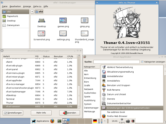Sort tasks by the Status column header

click(x=47, y=56)
